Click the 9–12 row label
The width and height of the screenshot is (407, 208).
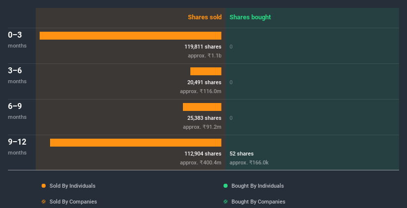[17, 142]
